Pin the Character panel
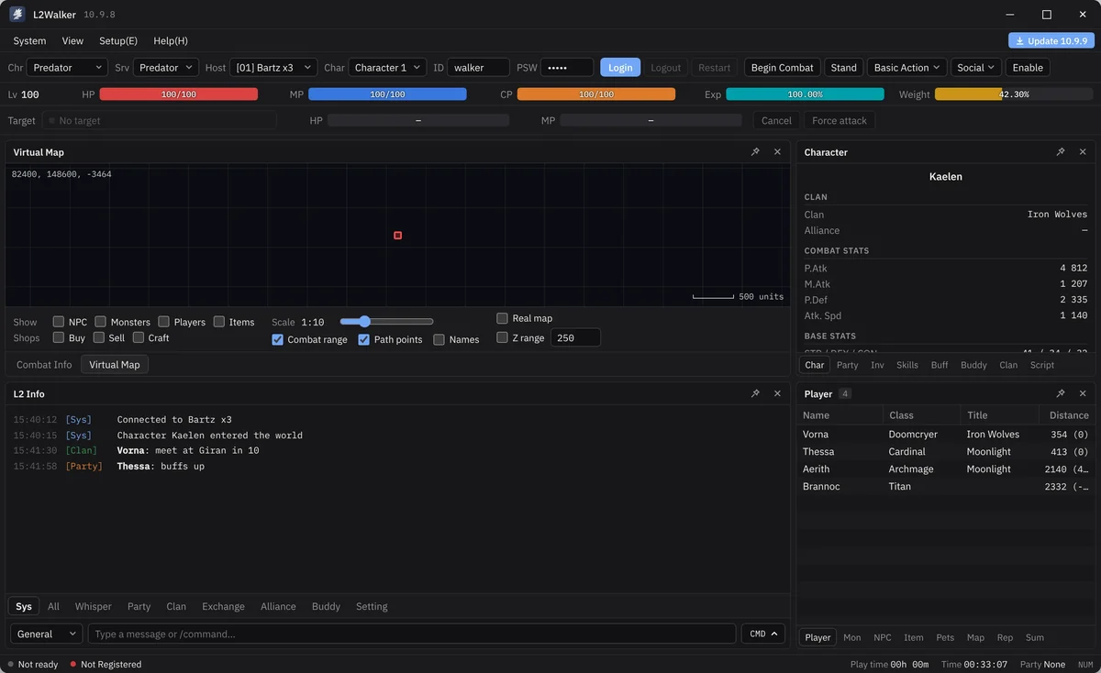 [x=1061, y=152]
